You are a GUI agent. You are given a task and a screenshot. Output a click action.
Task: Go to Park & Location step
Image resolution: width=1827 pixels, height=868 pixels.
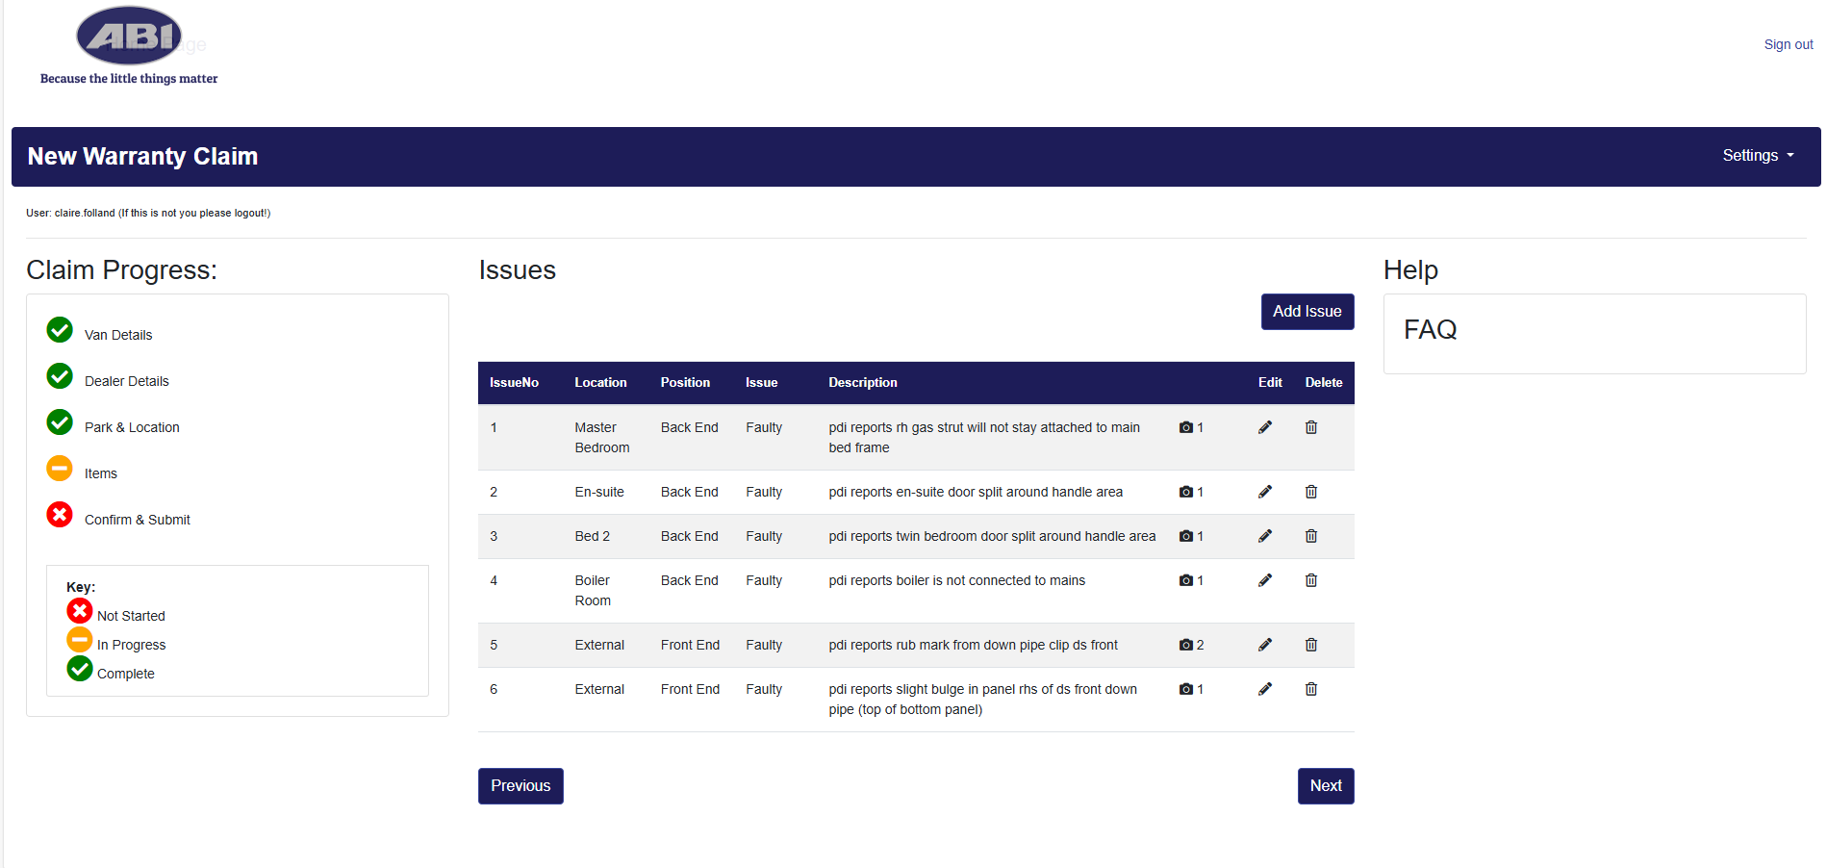pyautogui.click(x=132, y=427)
